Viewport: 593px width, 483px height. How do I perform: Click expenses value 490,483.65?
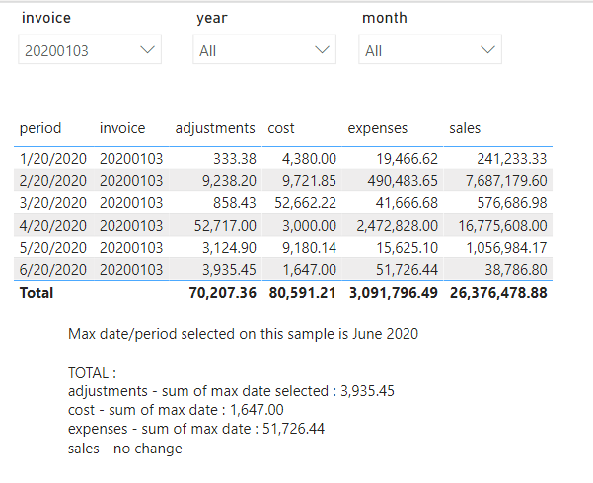coord(403,181)
